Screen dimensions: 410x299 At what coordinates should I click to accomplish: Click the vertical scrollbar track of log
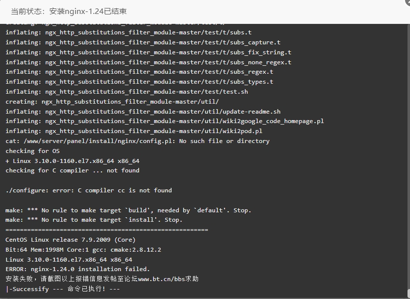click(409, 156)
